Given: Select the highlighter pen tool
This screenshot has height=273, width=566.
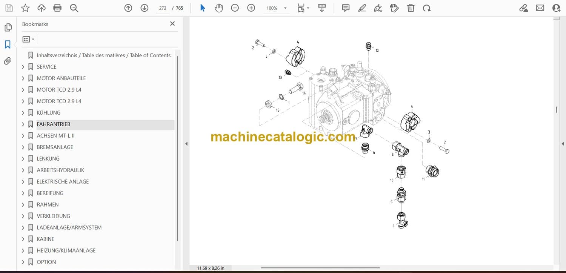Looking at the screenshot, I should point(362,8).
